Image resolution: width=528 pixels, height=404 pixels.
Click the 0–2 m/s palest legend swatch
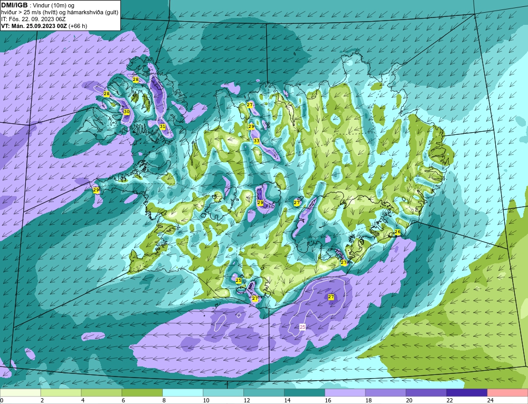(x=21, y=392)
